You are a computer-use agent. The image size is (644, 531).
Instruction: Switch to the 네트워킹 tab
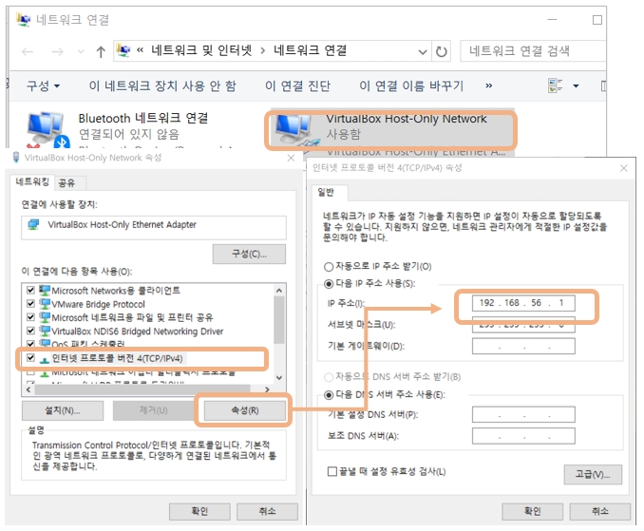tap(32, 181)
